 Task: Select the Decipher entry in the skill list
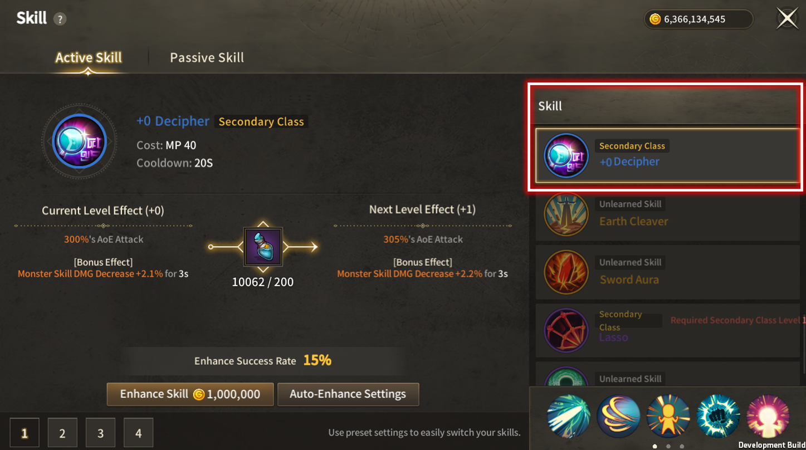click(x=667, y=155)
